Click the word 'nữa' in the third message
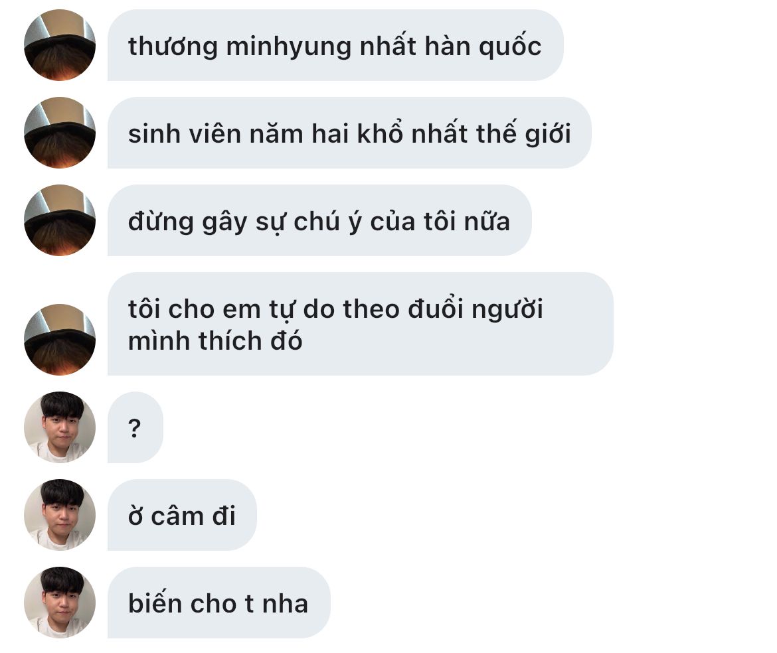 pyautogui.click(x=487, y=221)
